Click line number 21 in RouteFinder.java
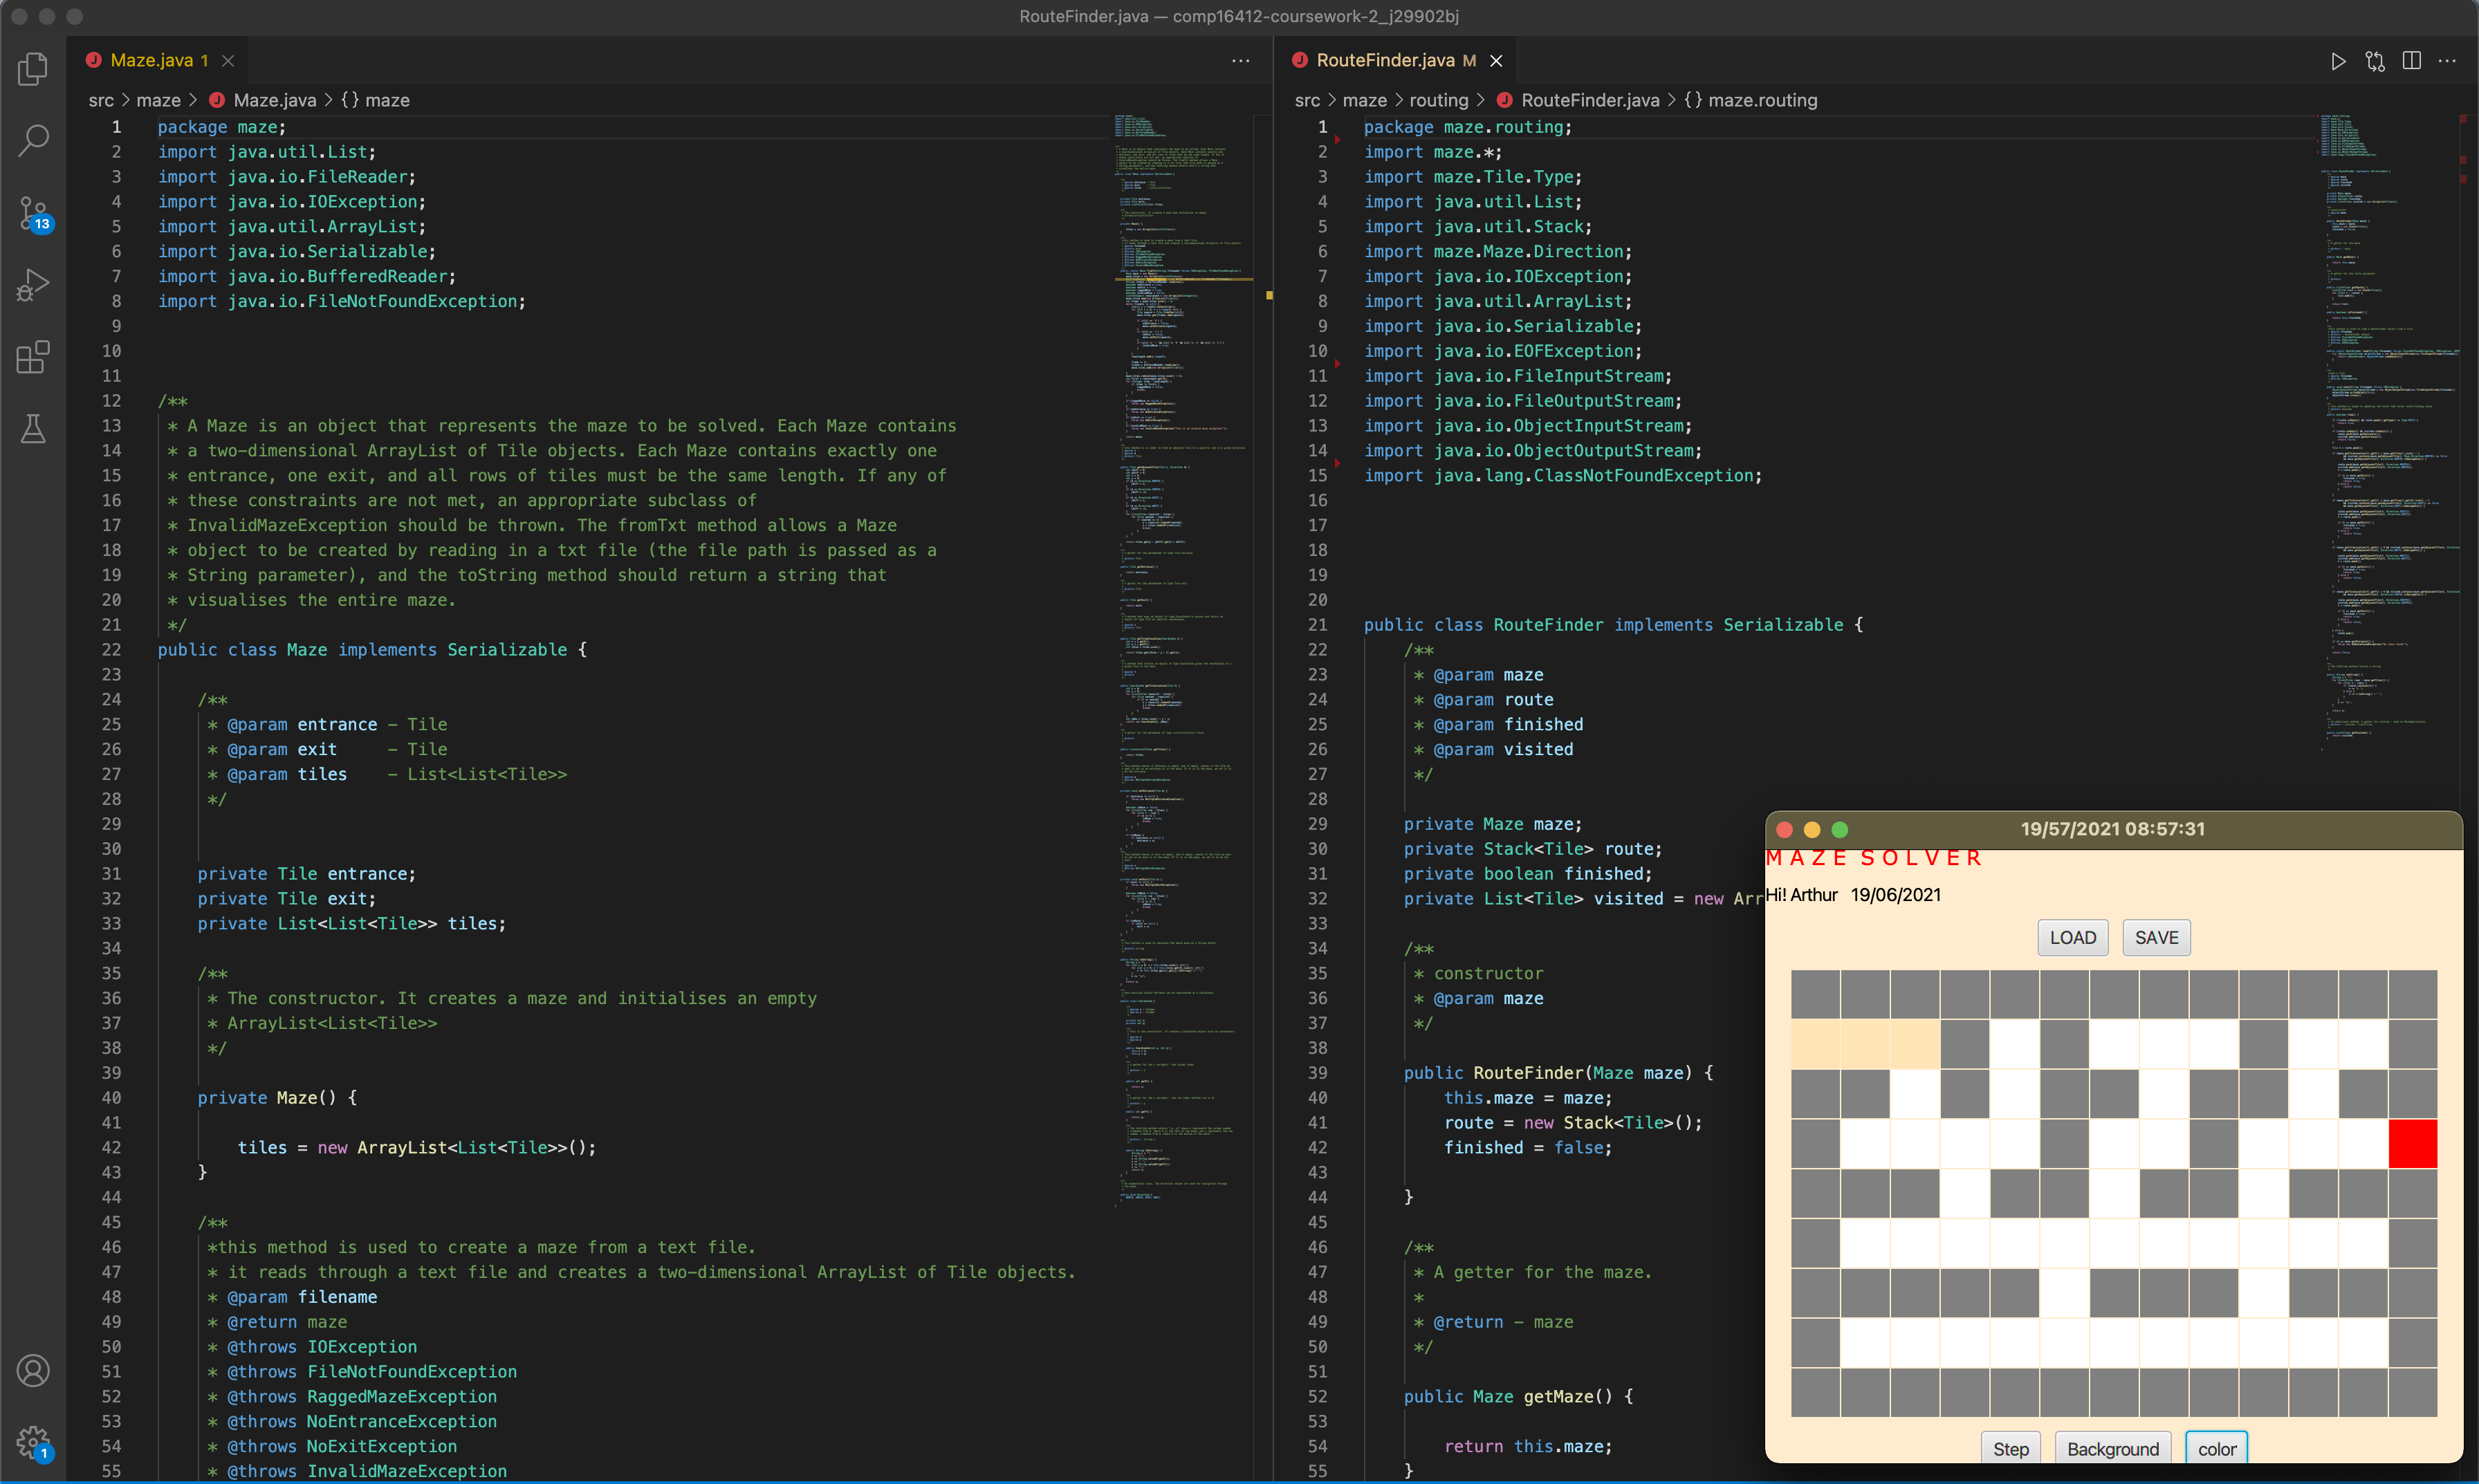Viewport: 2479px width, 1484px height. pyautogui.click(x=1317, y=624)
